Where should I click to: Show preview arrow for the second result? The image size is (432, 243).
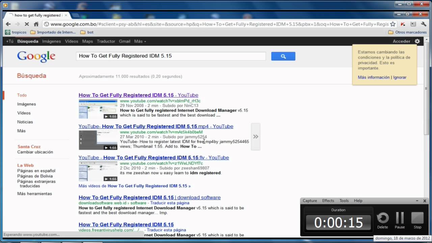[x=255, y=137]
